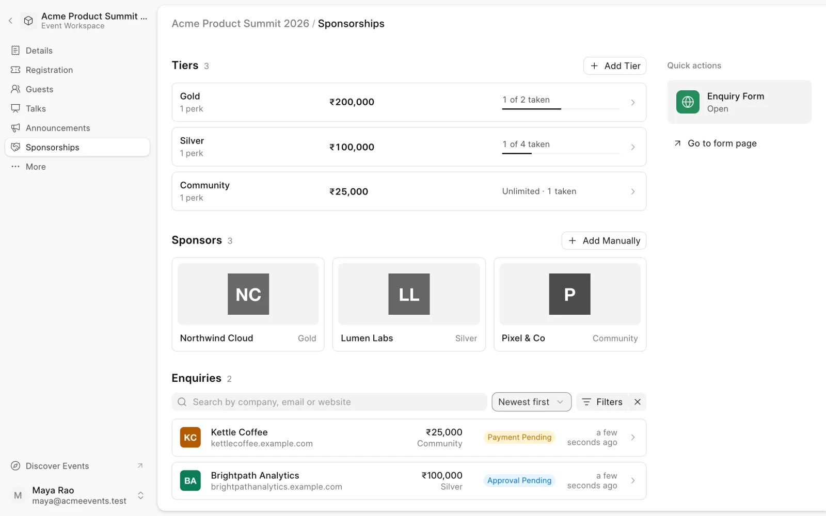Click Acme Product Summit 2026 breadcrumb
Screen dimensions: 826x516
tap(240, 24)
